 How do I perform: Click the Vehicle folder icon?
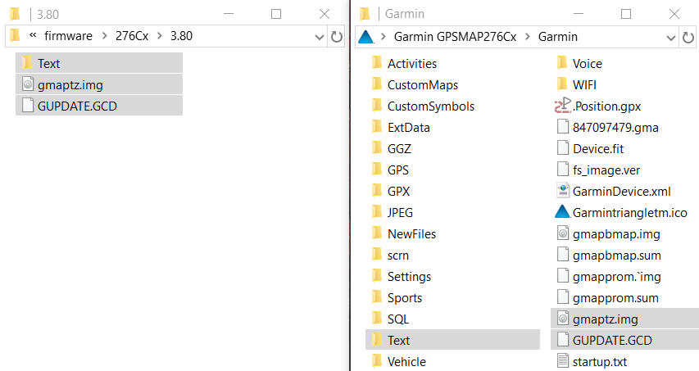377,362
